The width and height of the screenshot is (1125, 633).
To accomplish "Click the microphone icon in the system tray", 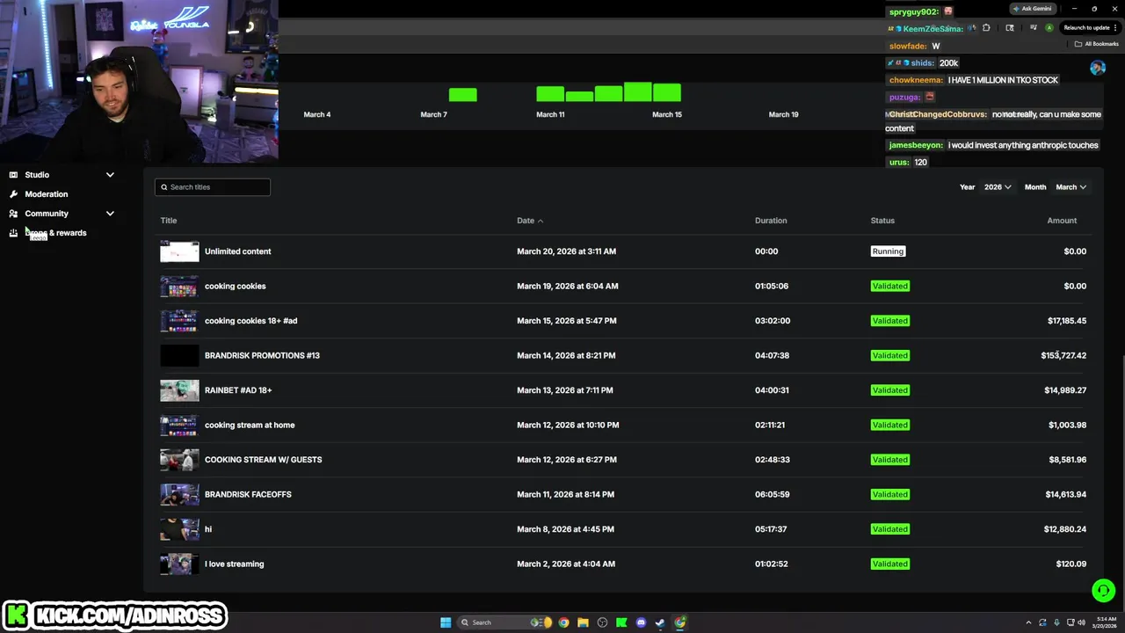I will pos(1056,622).
